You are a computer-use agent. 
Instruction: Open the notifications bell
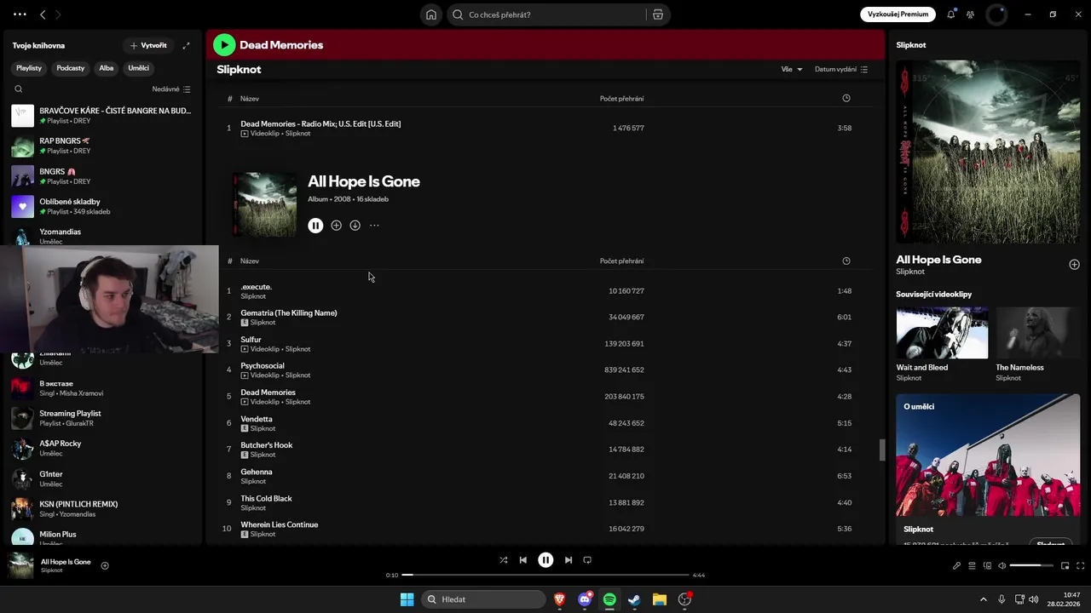pyautogui.click(x=951, y=14)
